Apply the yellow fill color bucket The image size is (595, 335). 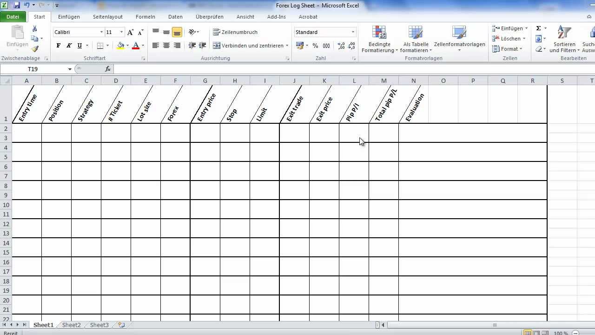[121, 46]
